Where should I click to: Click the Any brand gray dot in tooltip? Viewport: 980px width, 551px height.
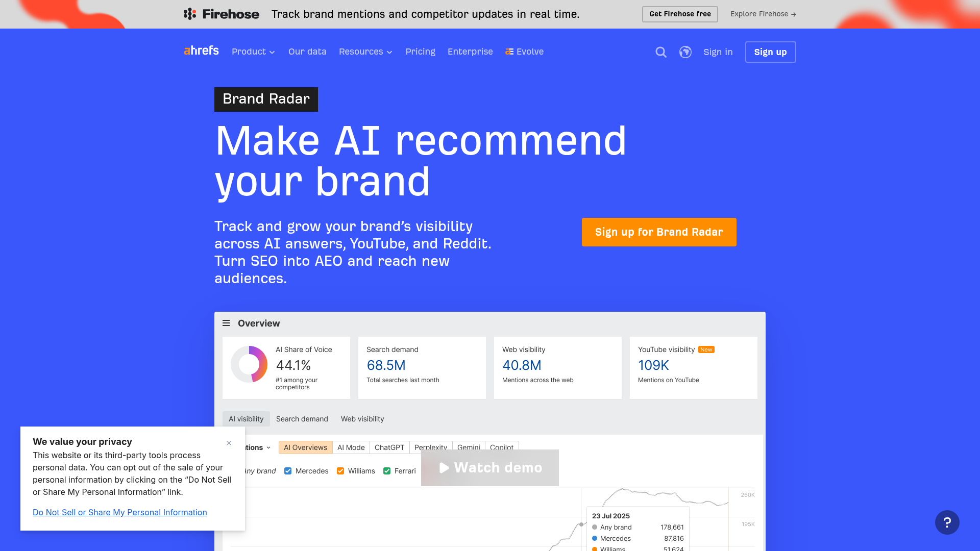coord(595,527)
